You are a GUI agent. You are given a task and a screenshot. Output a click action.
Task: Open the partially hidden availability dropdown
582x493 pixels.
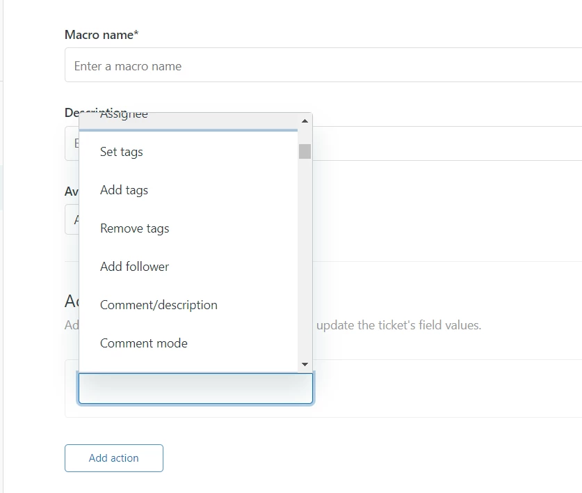click(72, 220)
